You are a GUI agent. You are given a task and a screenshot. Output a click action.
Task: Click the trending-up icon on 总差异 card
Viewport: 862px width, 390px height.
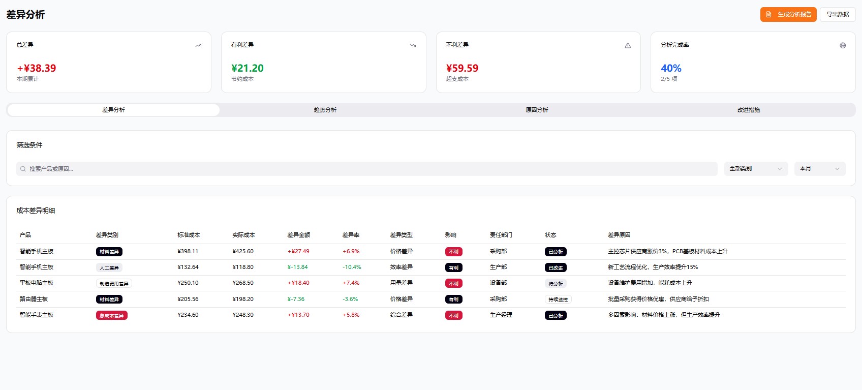[198, 45]
